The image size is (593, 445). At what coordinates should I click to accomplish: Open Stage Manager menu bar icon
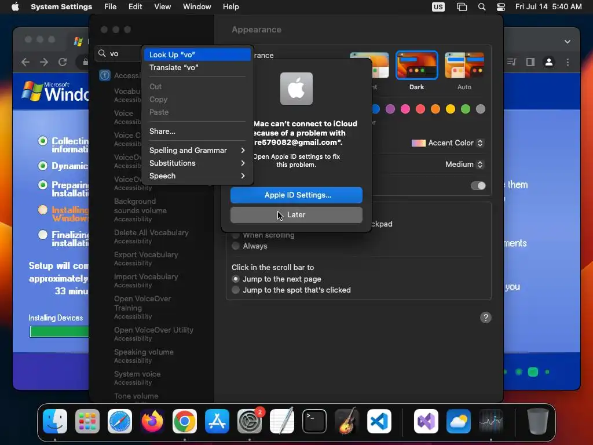click(x=462, y=7)
